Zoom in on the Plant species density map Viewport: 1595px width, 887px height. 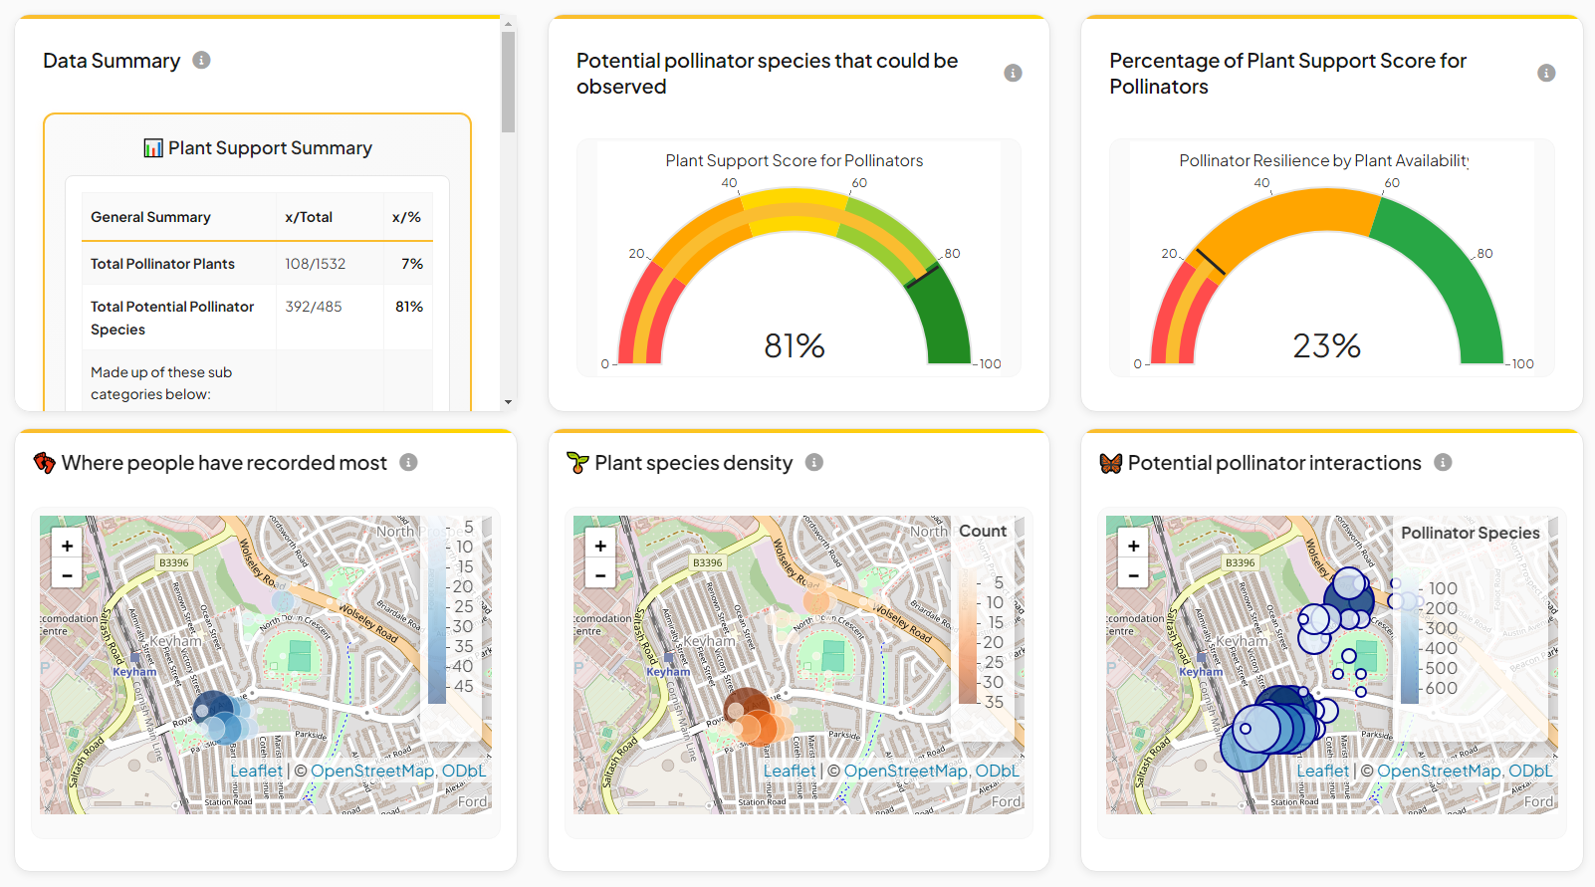[600, 546]
